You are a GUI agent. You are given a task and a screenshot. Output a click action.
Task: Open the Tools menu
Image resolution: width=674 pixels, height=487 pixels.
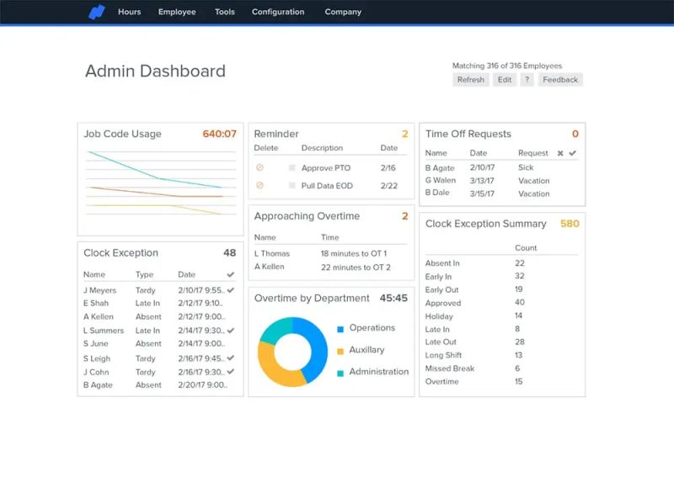click(224, 12)
